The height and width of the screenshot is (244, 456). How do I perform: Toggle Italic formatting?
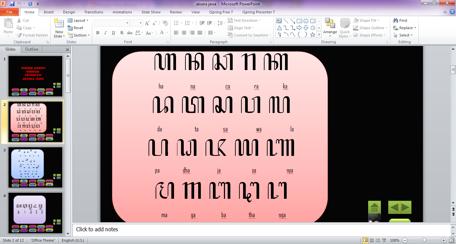(105, 33)
